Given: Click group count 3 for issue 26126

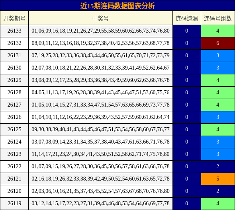Looking at the screenshot, I should click(x=218, y=117).
